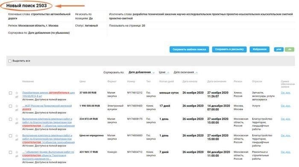Select checkbox of tender №174812212
299x167 pixels.
[11, 93]
